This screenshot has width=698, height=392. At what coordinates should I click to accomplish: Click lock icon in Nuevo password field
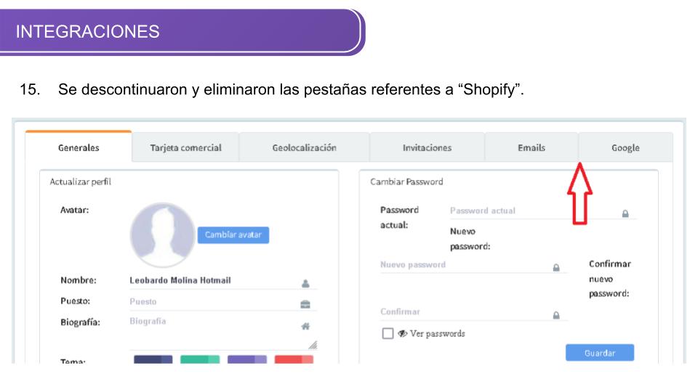pos(556,268)
